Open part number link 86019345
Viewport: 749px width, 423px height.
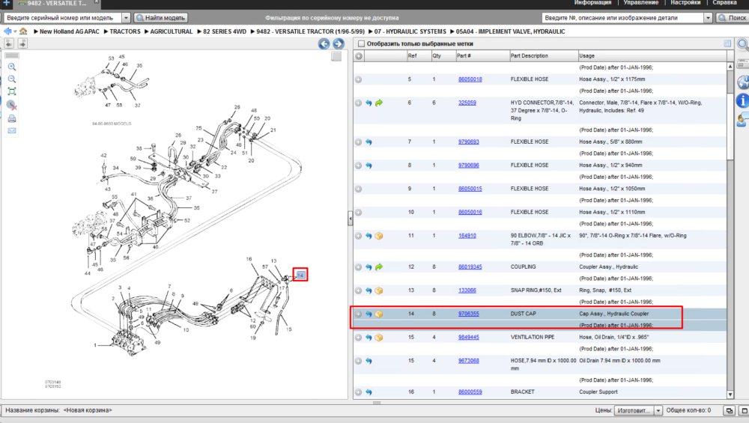[x=470, y=267]
